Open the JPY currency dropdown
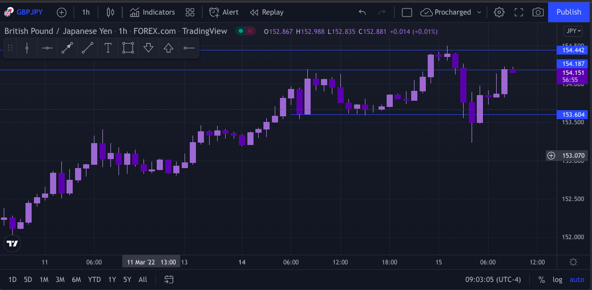 pos(573,31)
